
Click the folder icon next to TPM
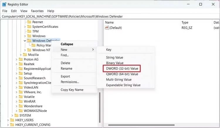click(29, 31)
